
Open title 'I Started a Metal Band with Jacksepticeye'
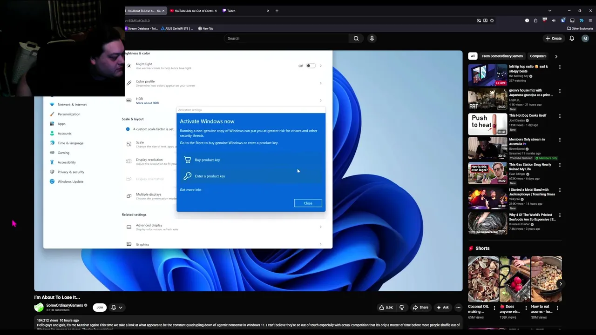(x=532, y=192)
